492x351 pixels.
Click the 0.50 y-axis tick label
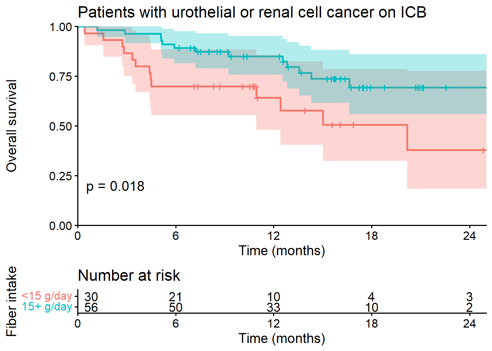[61, 127]
